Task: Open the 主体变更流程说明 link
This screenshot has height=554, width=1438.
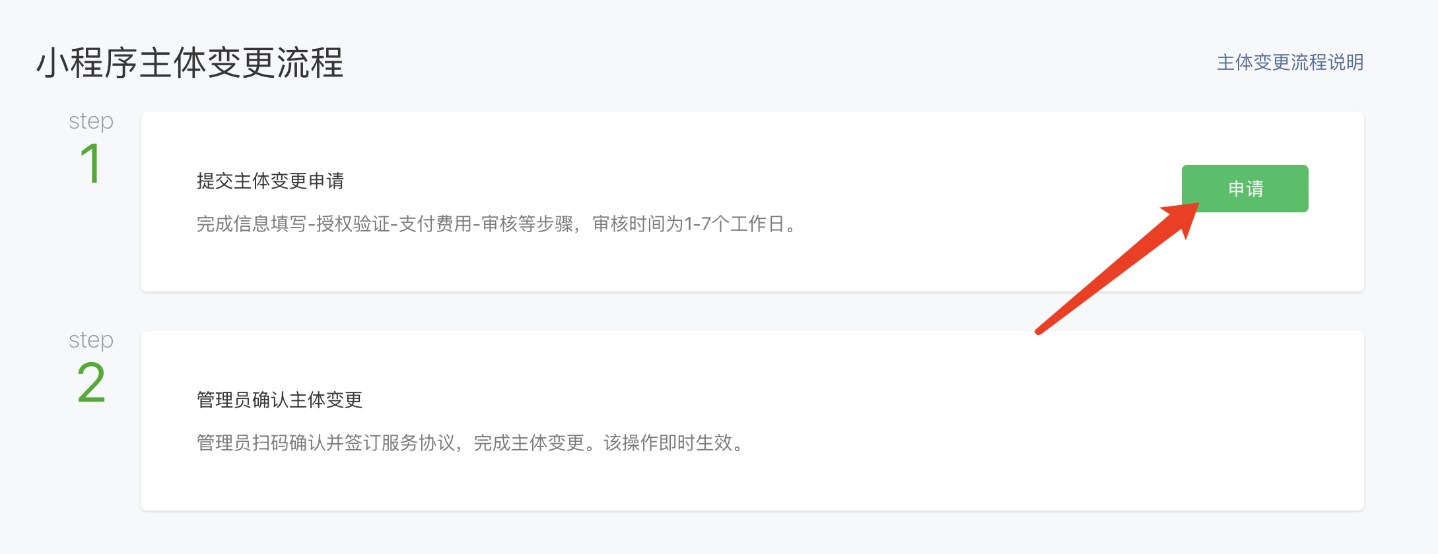Action: pos(1290,63)
